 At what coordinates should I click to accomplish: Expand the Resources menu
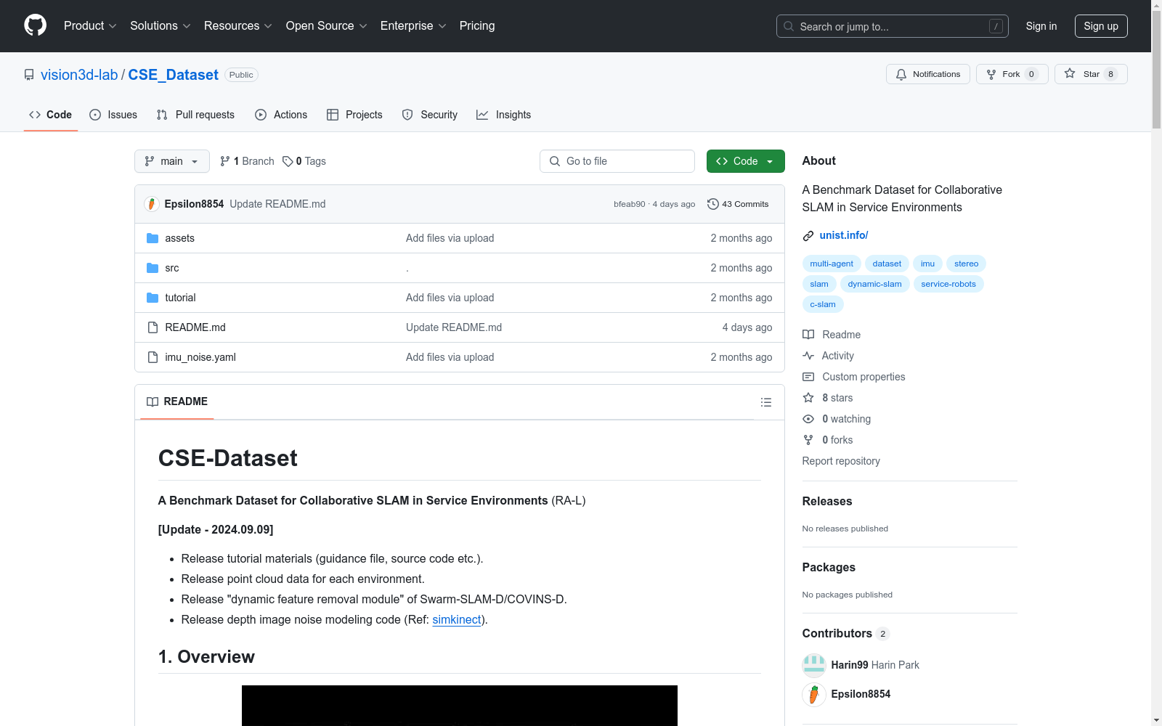[x=238, y=26]
